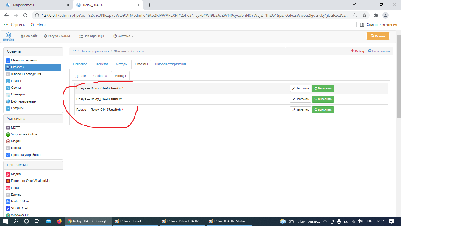The width and height of the screenshot is (476, 252).
Task: Select the lower Методы sub-tab
Action: pyautogui.click(x=120, y=76)
